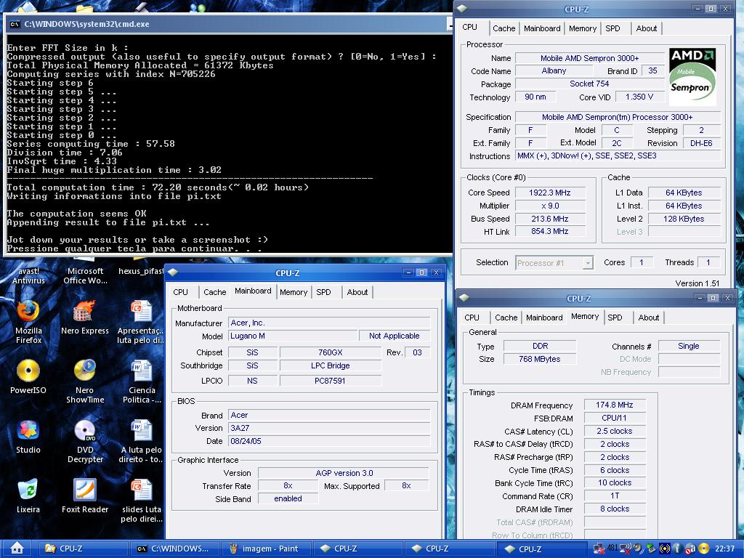Click the Core Speed value 1922.3 MHz

pyautogui.click(x=550, y=193)
